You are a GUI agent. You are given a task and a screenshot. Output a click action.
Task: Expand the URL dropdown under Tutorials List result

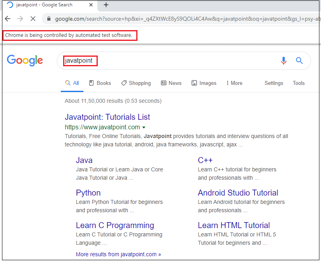click(144, 127)
